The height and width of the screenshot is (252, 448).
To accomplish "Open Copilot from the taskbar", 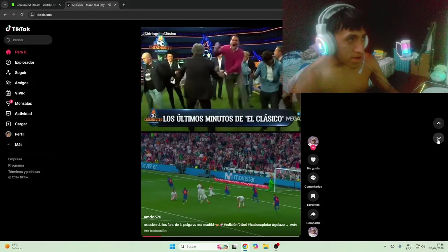I will pos(255,246).
